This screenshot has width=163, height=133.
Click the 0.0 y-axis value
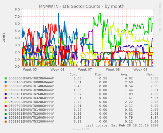(17, 66)
